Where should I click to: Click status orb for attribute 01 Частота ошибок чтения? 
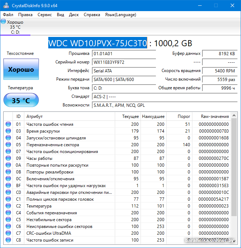[x=8, y=124]
